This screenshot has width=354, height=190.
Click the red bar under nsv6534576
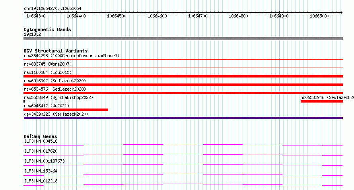(183, 93)
